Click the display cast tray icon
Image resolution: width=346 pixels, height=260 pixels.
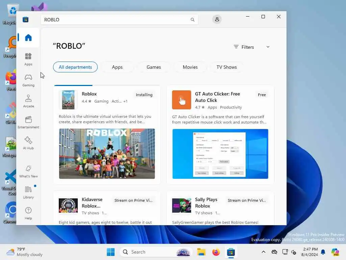285,252
